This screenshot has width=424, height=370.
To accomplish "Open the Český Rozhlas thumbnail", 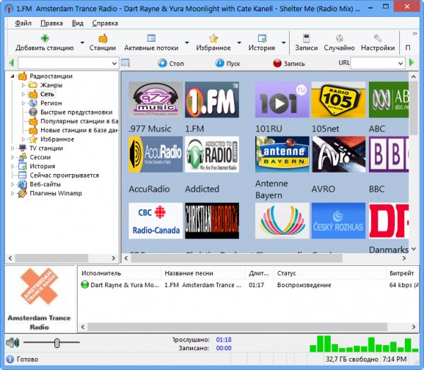I will click(338, 221).
